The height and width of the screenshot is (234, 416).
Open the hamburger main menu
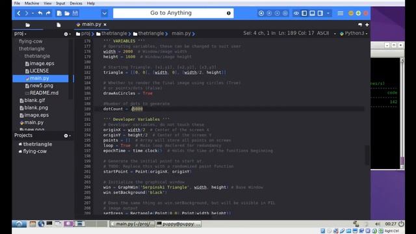coord(341,13)
